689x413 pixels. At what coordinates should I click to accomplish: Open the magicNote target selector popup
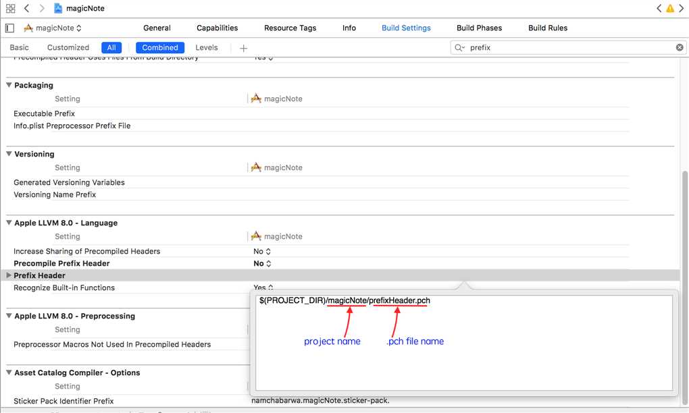tap(53, 28)
